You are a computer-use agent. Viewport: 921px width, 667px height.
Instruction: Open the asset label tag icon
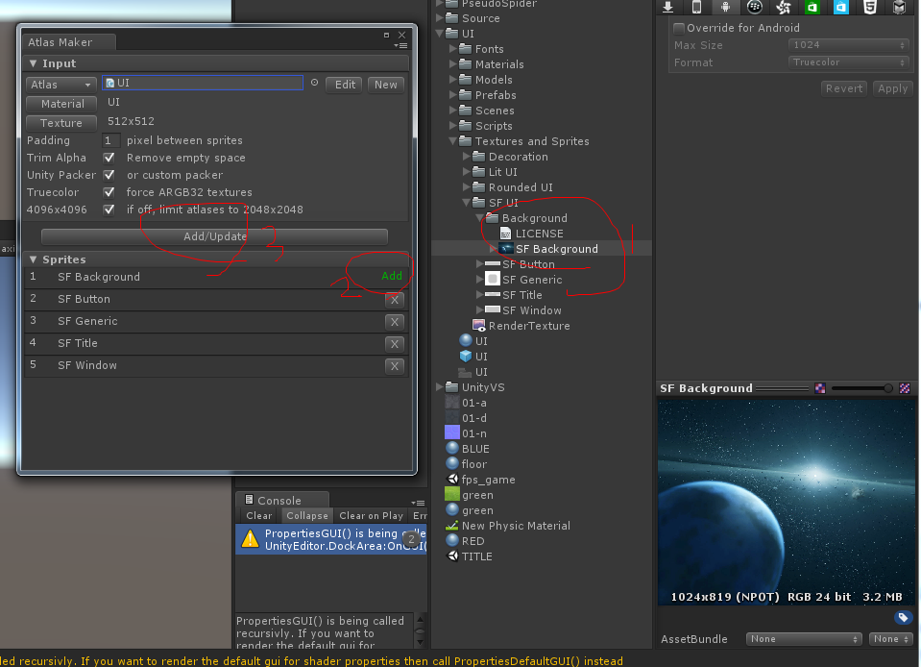coord(903,617)
